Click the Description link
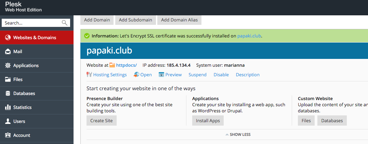Screen dimensions: 368x144 pyautogui.click(x=248, y=75)
